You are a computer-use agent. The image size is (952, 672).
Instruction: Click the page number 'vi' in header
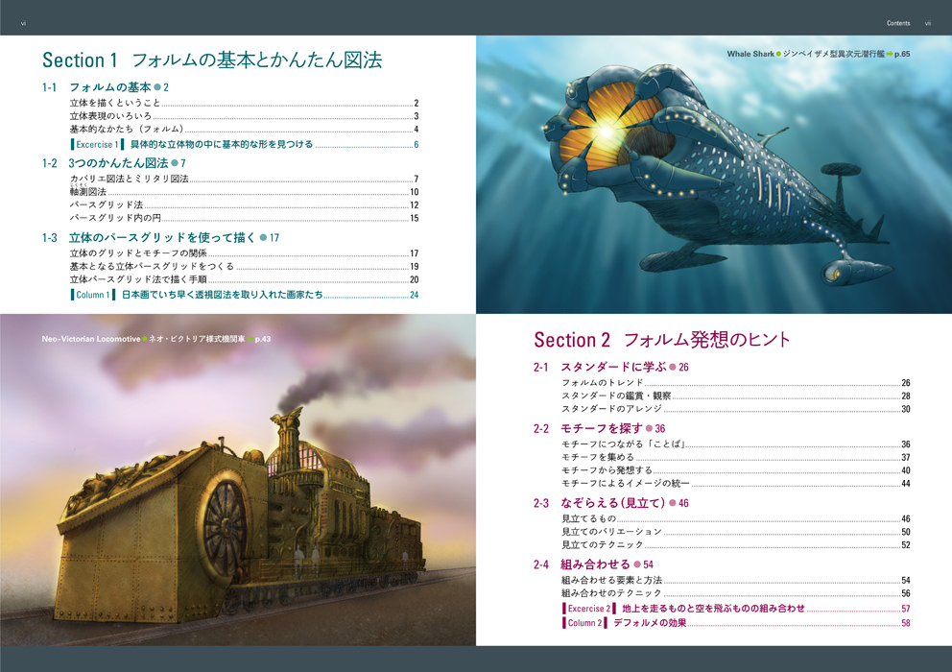24,23
